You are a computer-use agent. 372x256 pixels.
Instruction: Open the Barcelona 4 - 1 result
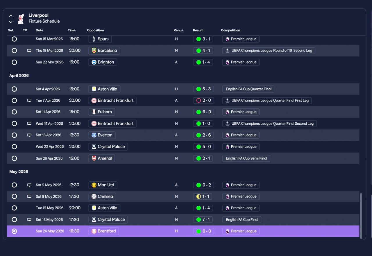point(203,51)
